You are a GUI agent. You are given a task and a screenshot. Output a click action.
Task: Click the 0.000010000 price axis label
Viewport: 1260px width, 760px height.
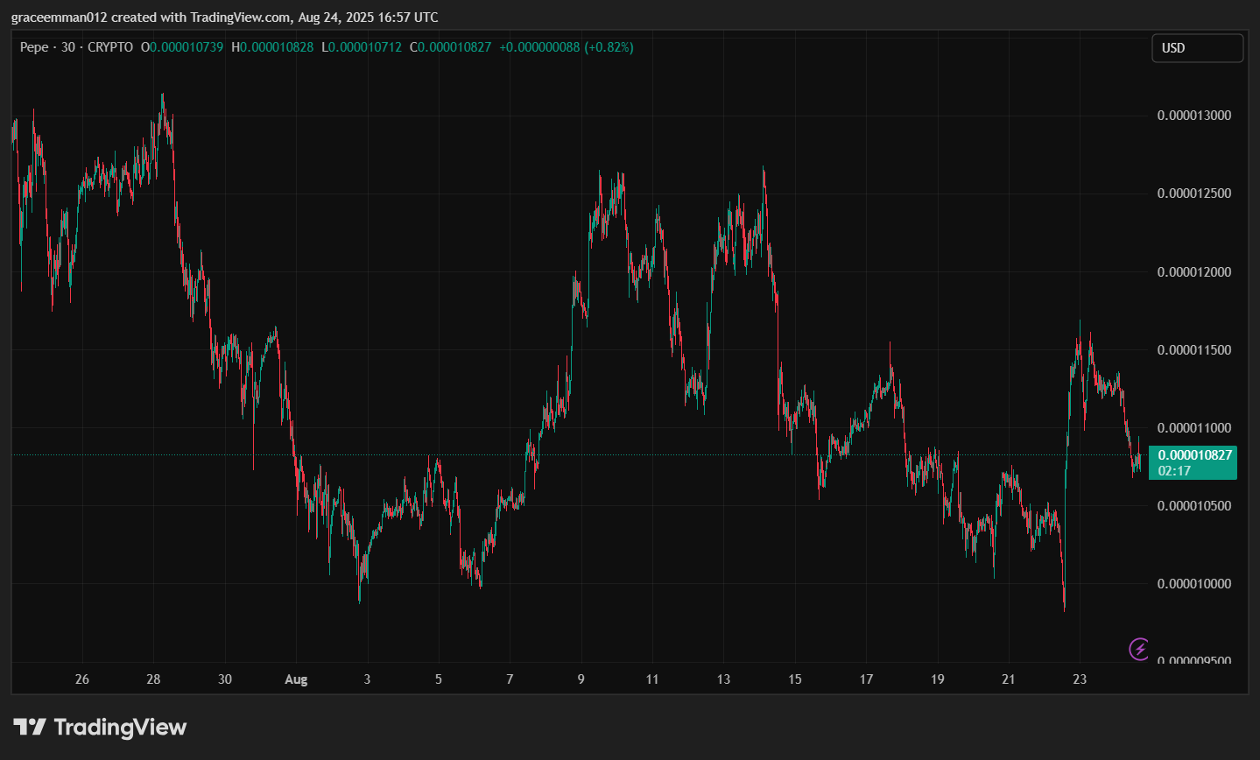[1193, 584]
